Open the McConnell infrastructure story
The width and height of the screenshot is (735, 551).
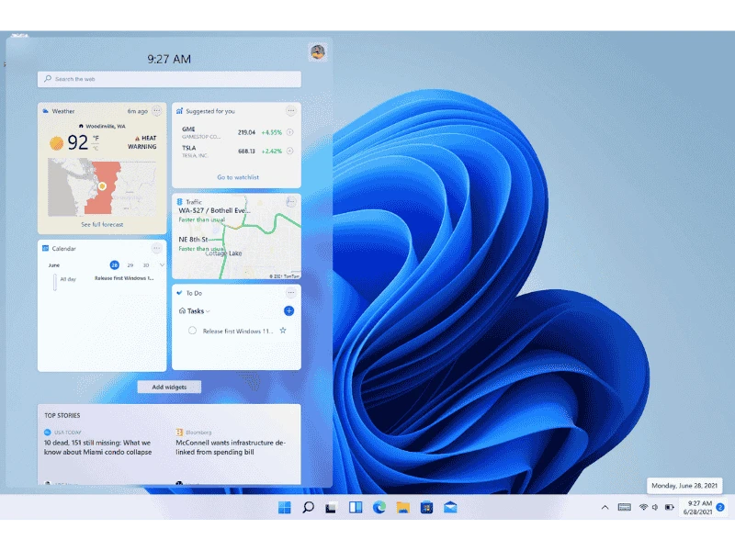point(231,447)
